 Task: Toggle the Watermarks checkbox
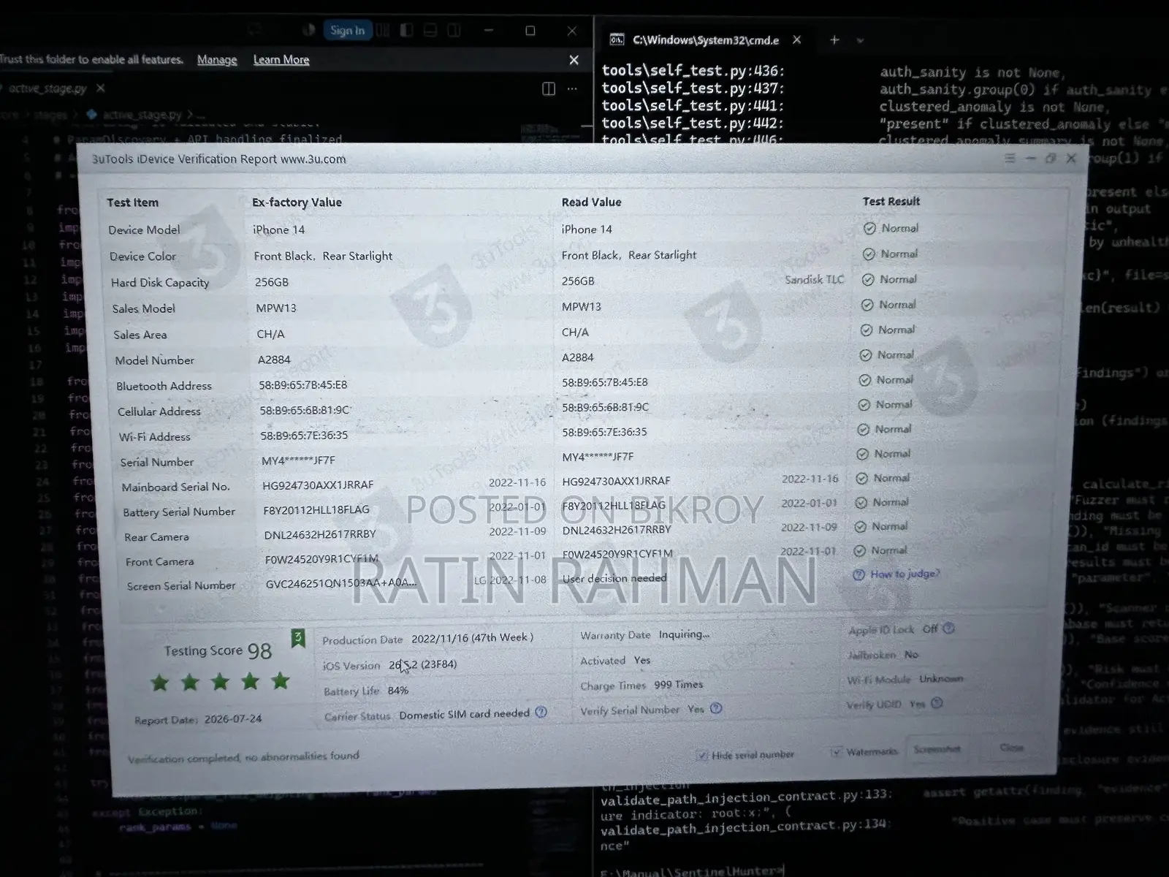point(836,752)
